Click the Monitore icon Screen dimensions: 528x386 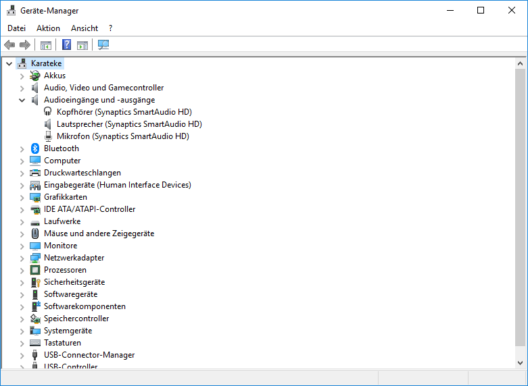coord(35,246)
